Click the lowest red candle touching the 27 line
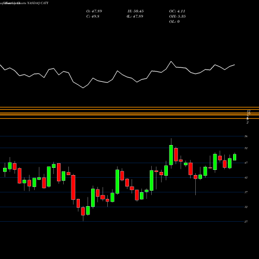 (83, 211)
